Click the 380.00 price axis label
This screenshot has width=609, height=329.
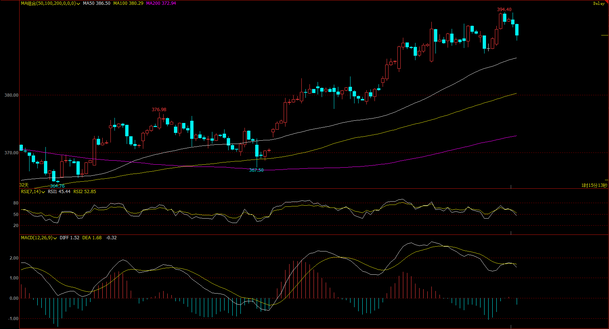point(11,95)
